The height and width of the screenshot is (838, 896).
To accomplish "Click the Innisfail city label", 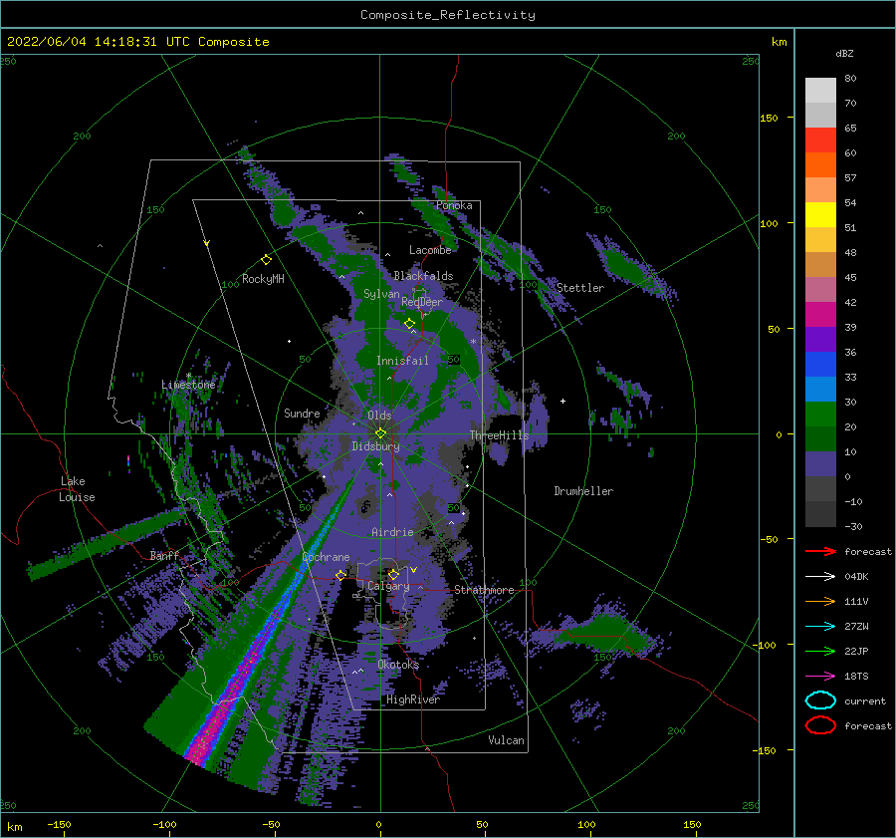I will (402, 361).
